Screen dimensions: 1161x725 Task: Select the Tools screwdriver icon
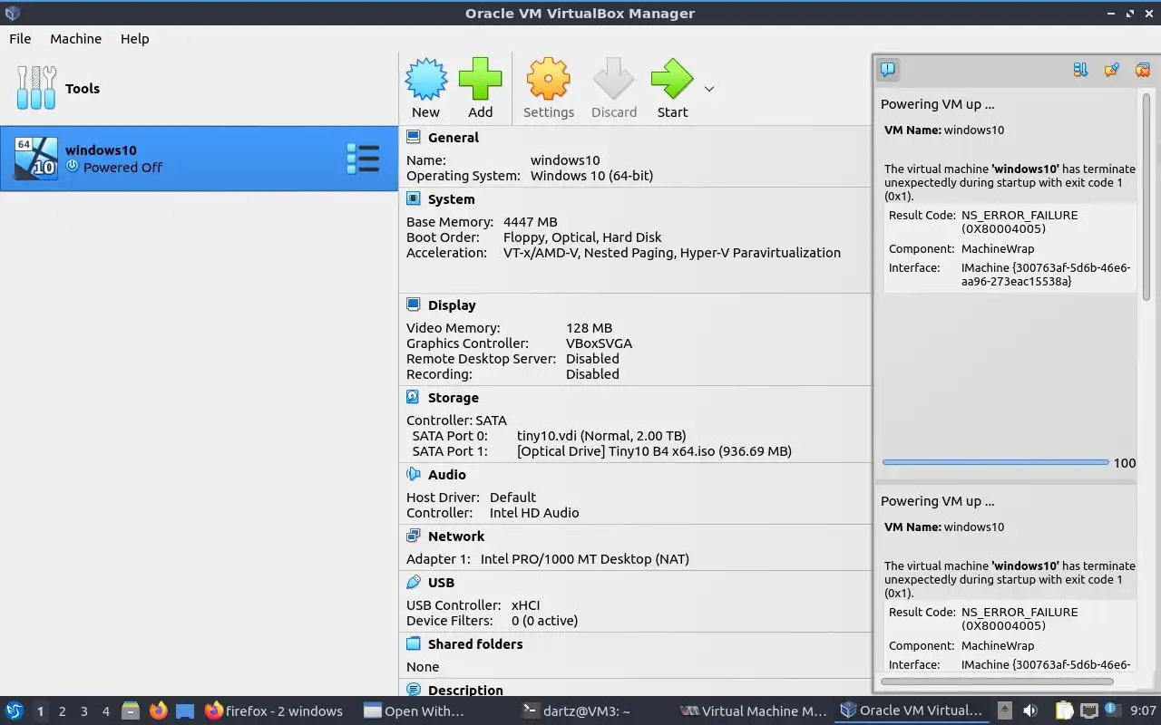tap(36, 88)
